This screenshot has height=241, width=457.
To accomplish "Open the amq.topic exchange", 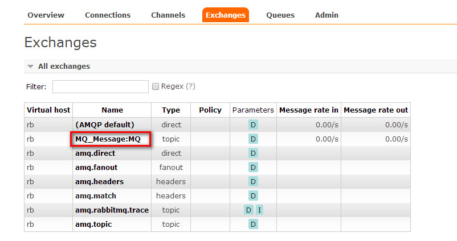I will point(93,225).
